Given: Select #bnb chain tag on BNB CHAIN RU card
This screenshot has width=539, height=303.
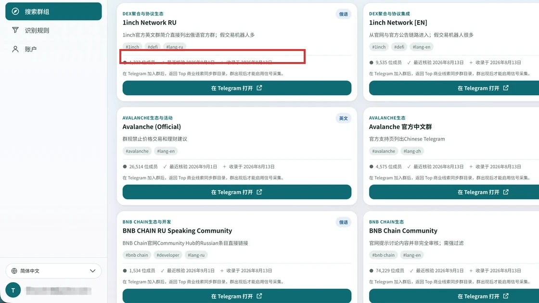Looking at the screenshot, I should (137, 255).
